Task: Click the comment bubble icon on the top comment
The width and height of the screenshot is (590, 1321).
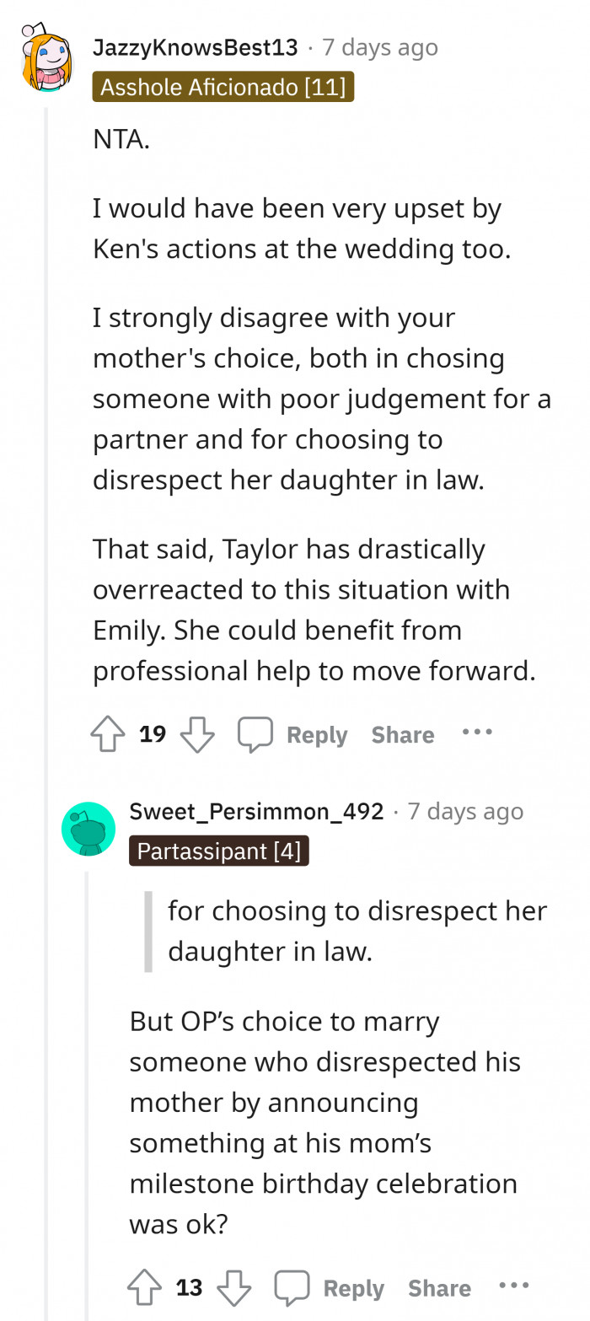Action: pos(255,733)
